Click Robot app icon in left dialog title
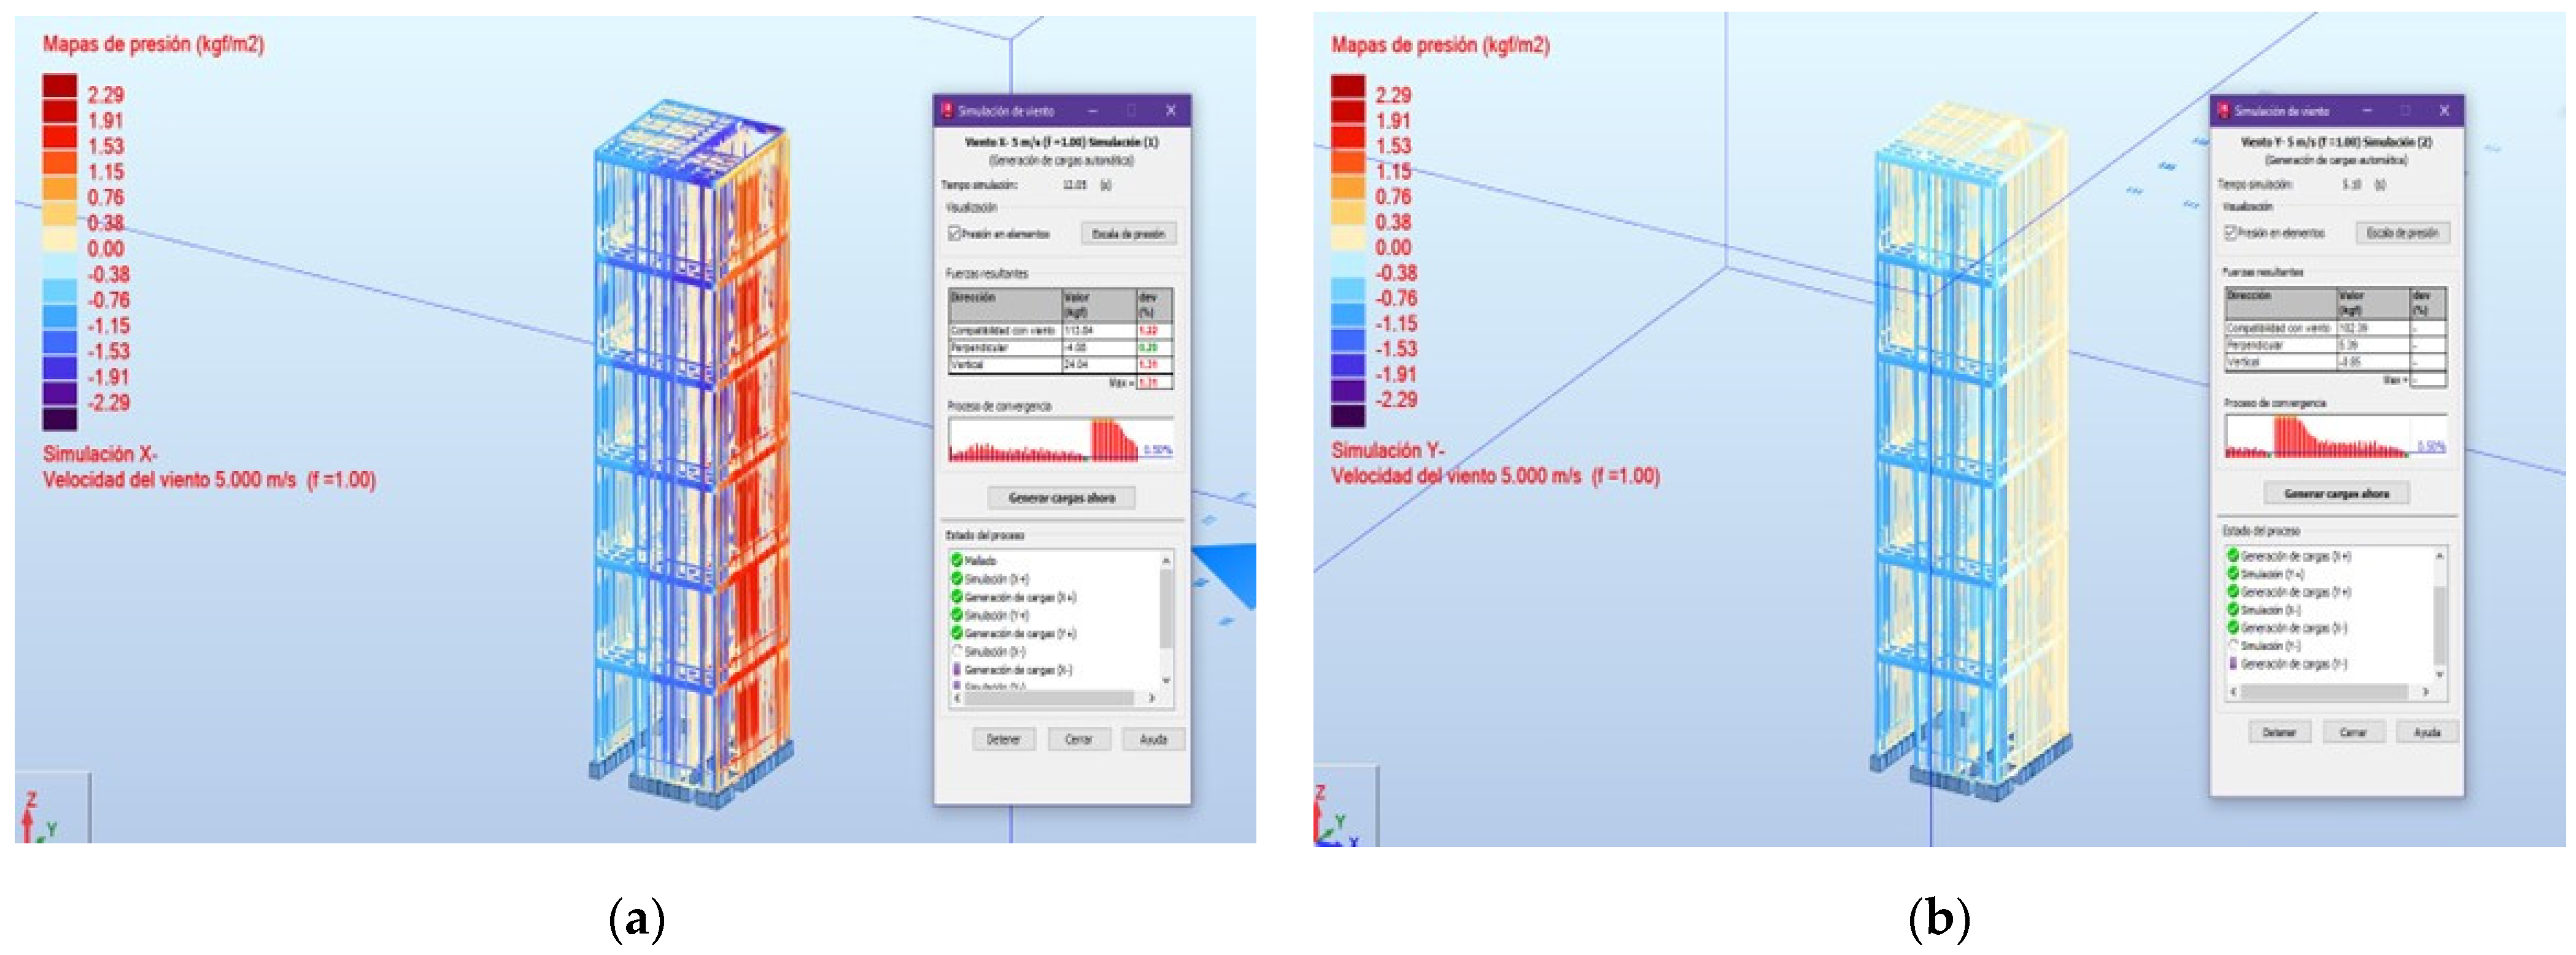This screenshot has height=955, width=2576. tap(947, 111)
